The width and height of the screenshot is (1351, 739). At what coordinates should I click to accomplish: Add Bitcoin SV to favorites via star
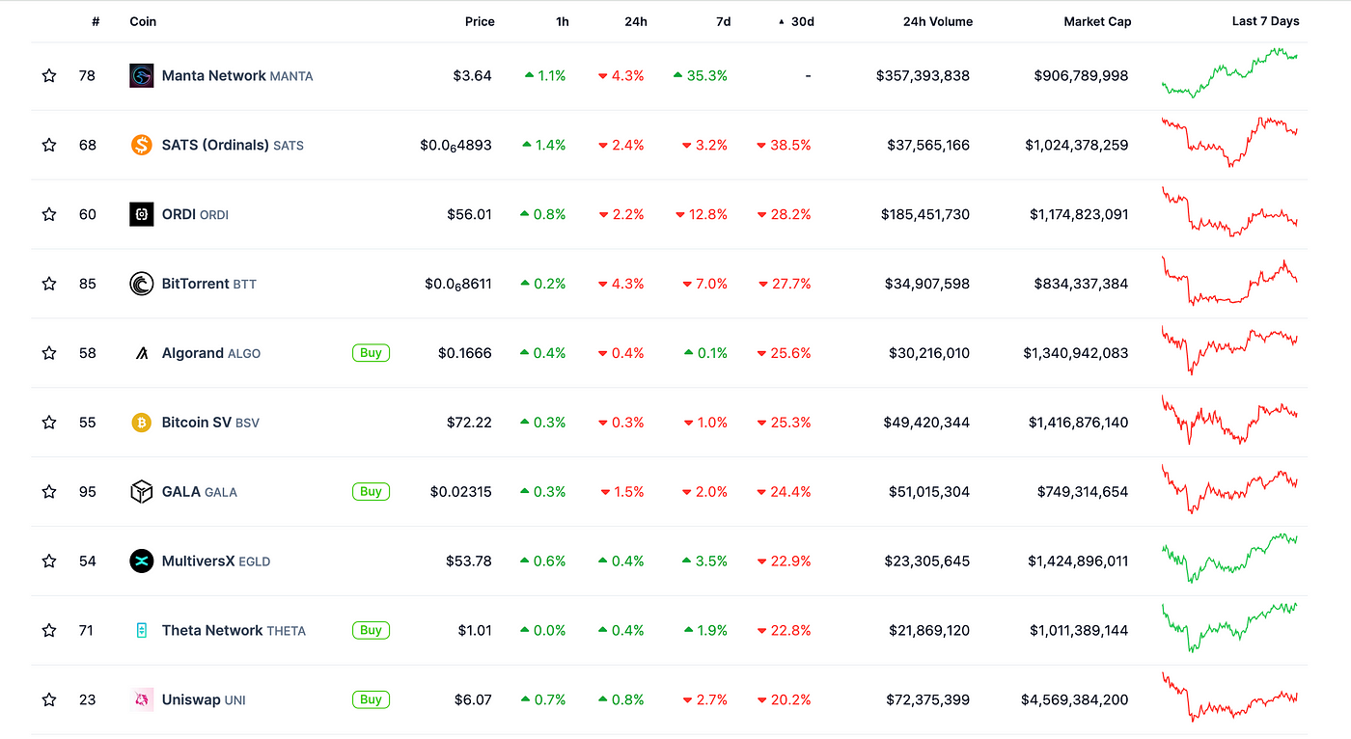click(x=49, y=423)
